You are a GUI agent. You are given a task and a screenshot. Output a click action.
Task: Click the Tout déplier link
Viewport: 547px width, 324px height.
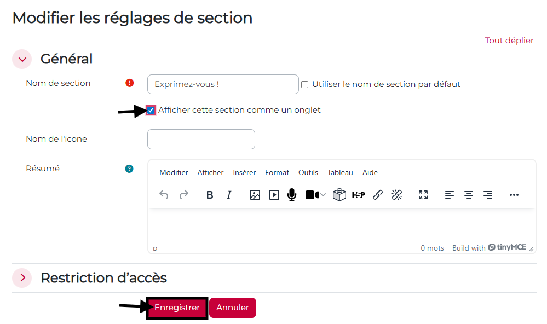[509, 40]
